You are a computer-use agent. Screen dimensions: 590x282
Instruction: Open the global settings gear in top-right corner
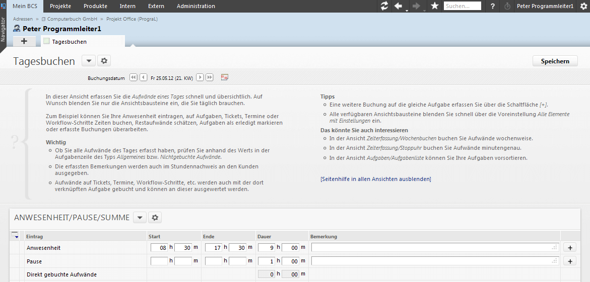point(583,6)
